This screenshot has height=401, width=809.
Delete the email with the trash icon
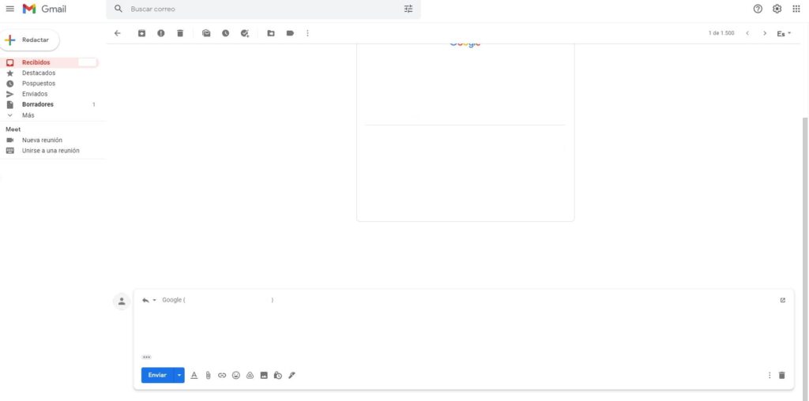pos(180,33)
